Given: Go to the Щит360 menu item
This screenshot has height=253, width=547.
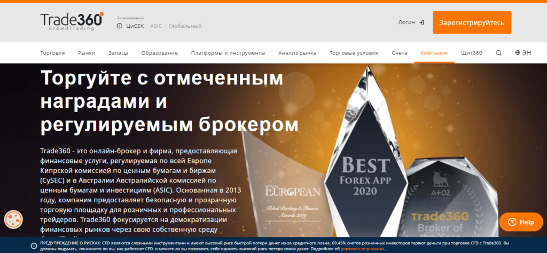Looking at the screenshot, I should pos(472,53).
